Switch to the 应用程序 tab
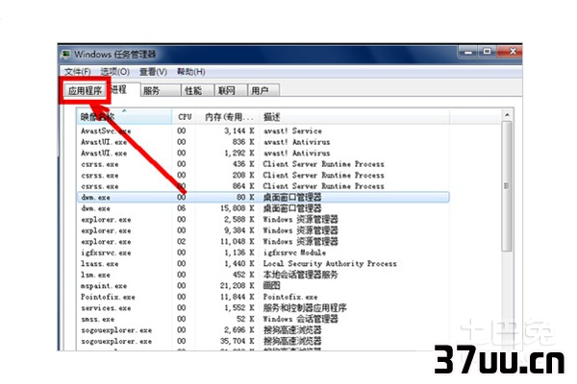 85,91
